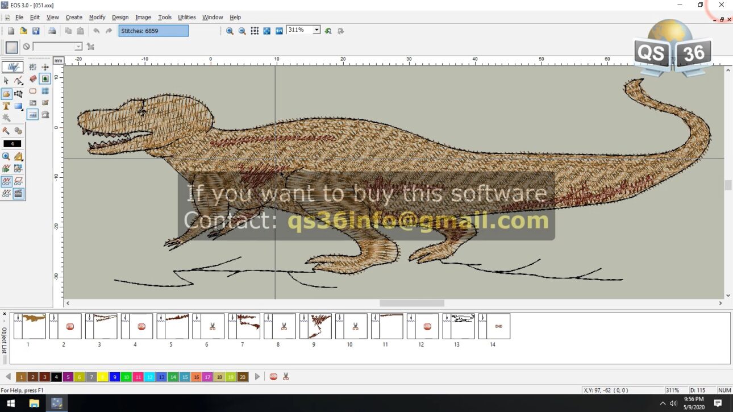Save the design with floppy disk icon

point(36,31)
